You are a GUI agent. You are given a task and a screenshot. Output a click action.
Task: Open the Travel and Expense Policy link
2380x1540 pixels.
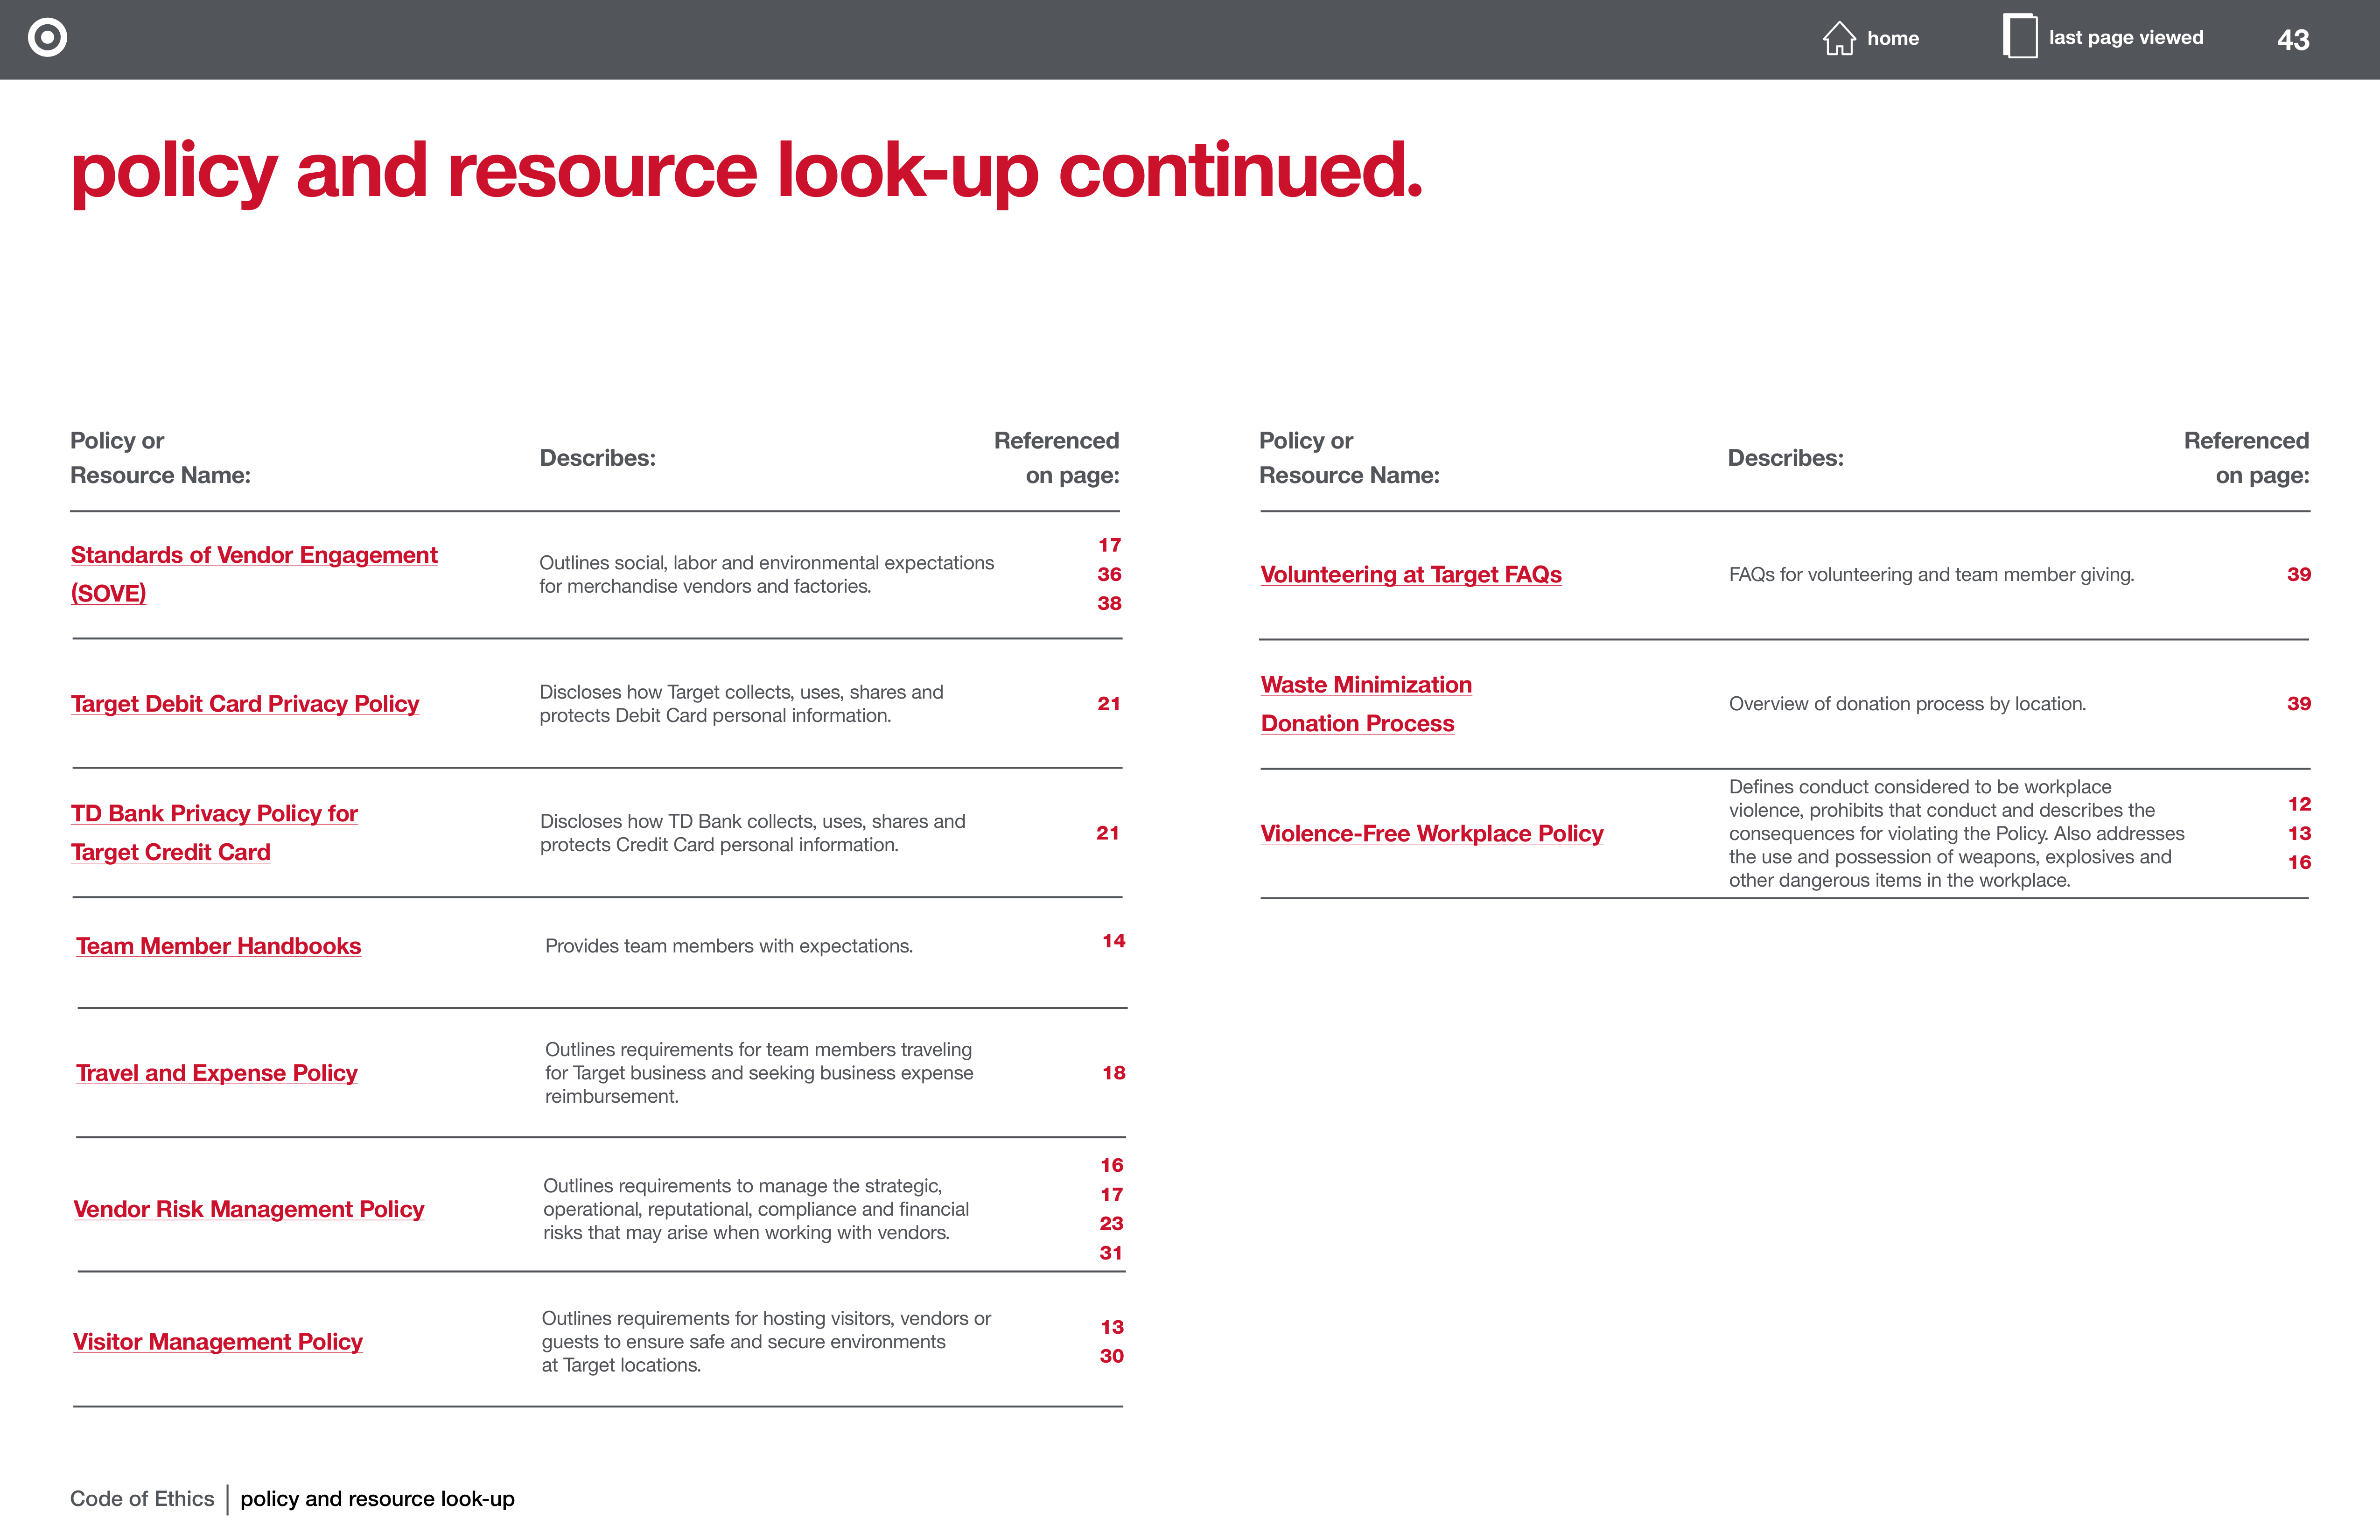216,1073
